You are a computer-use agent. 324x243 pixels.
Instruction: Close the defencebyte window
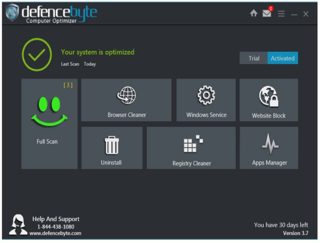(306, 14)
